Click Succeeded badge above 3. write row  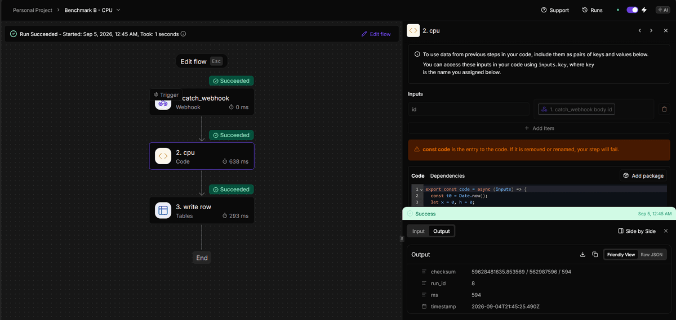click(x=231, y=190)
